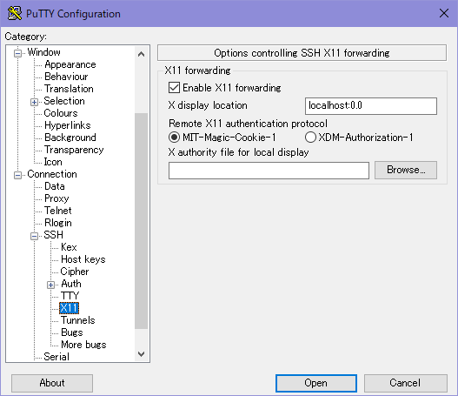Click the Browse button
This screenshot has width=458, height=396.
pyautogui.click(x=406, y=170)
